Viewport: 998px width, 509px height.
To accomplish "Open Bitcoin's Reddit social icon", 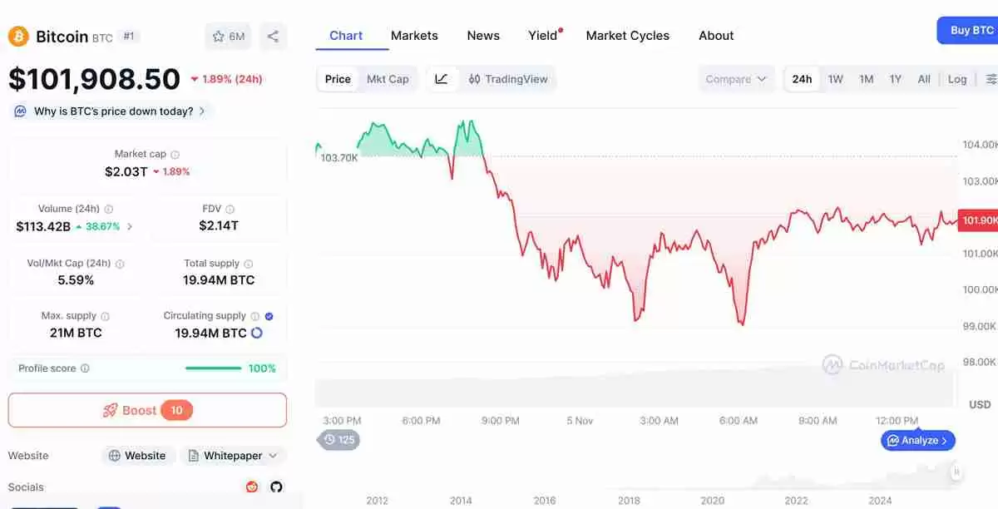I will [252, 487].
